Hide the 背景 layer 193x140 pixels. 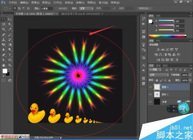[150, 102]
